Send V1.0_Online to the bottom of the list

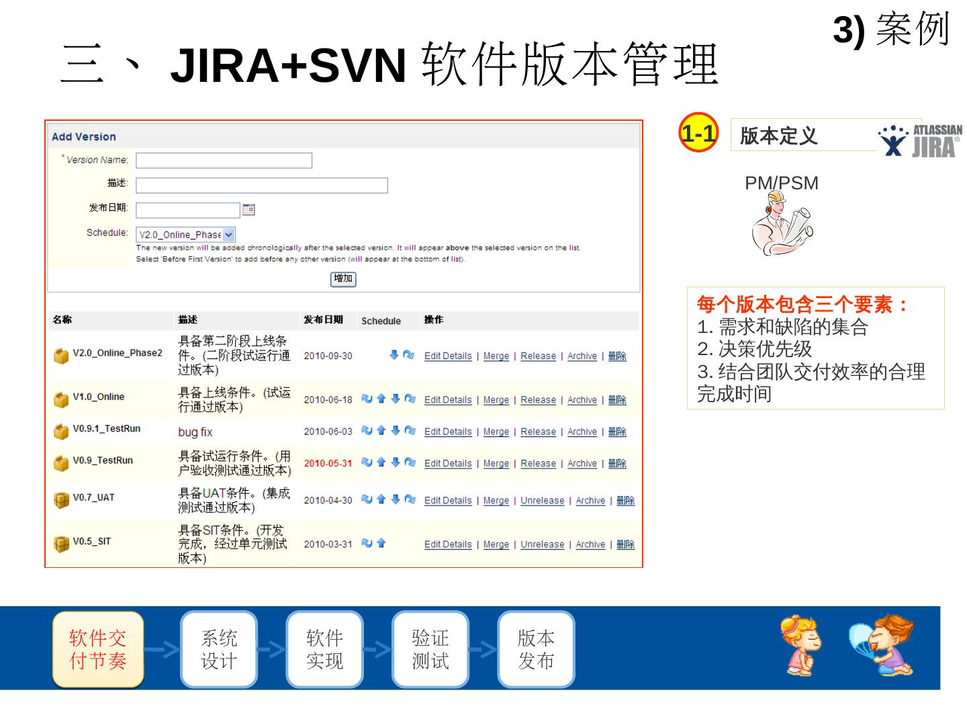coord(410,399)
